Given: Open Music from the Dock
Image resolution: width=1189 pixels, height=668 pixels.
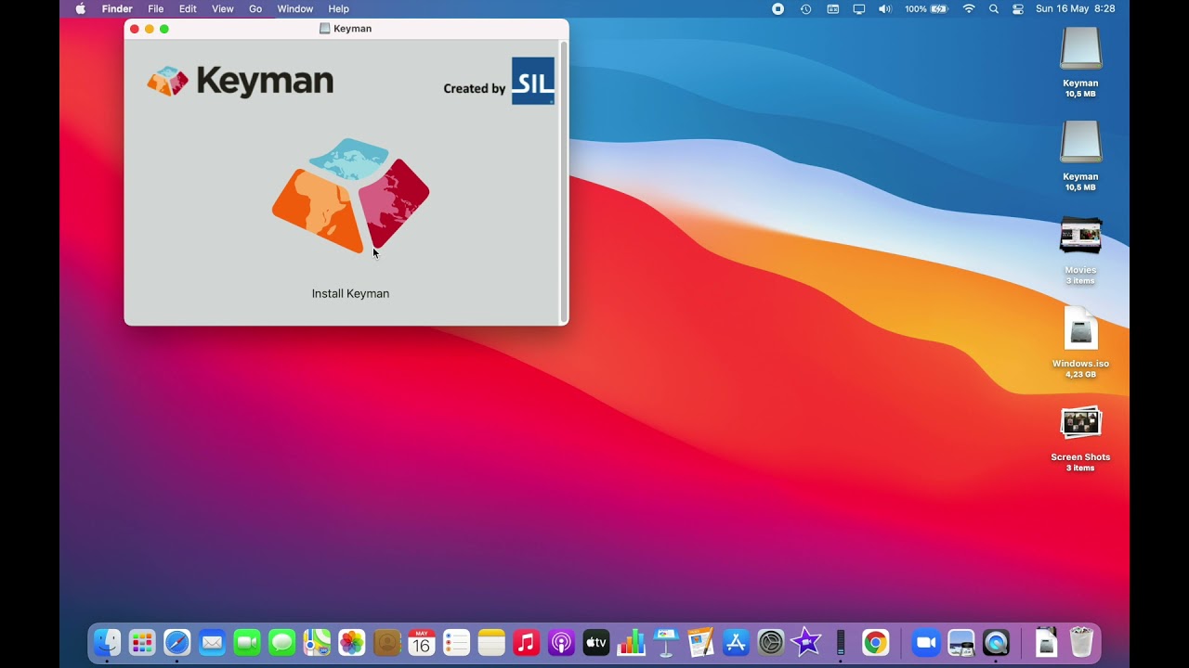Looking at the screenshot, I should tap(526, 642).
